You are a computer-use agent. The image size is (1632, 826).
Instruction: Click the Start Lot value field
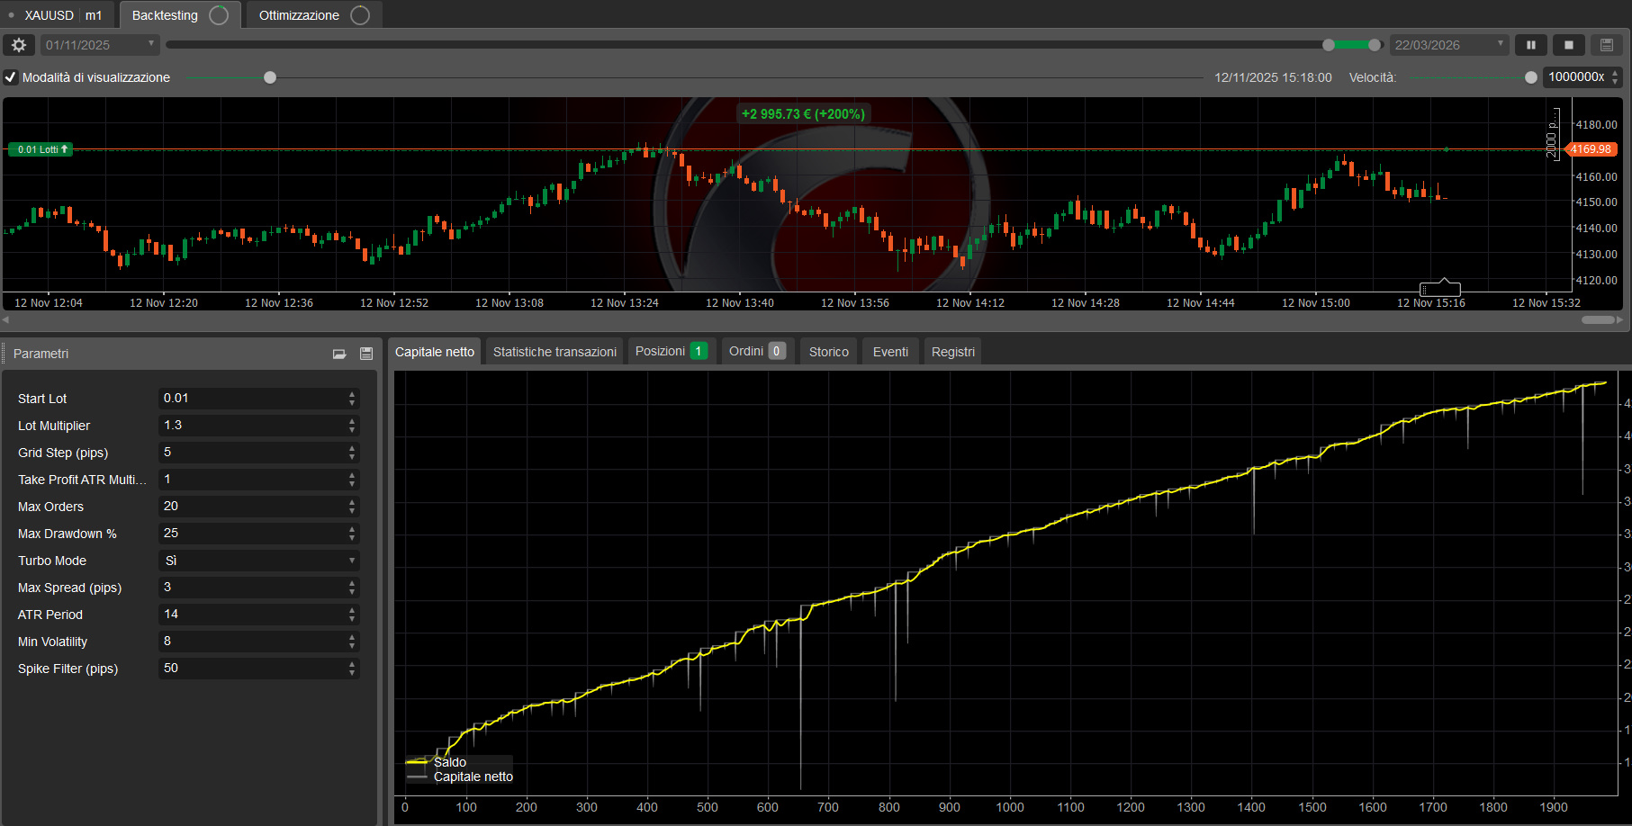click(x=252, y=399)
